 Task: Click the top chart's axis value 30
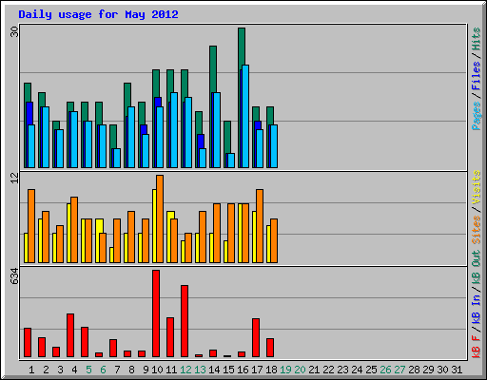(14, 31)
